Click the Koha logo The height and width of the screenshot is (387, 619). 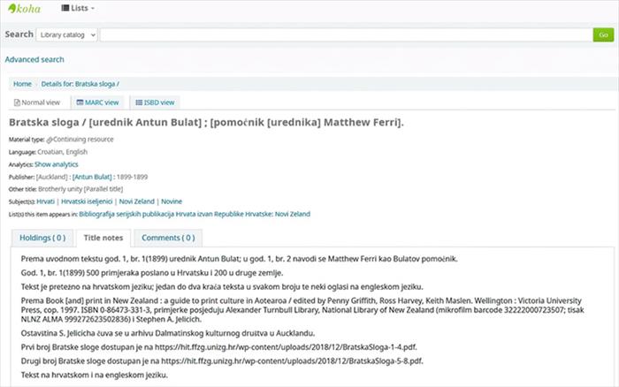point(25,8)
